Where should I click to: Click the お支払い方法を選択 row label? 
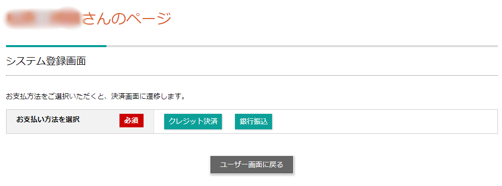point(48,120)
